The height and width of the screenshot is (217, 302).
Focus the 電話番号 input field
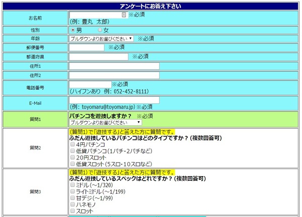click(90, 84)
